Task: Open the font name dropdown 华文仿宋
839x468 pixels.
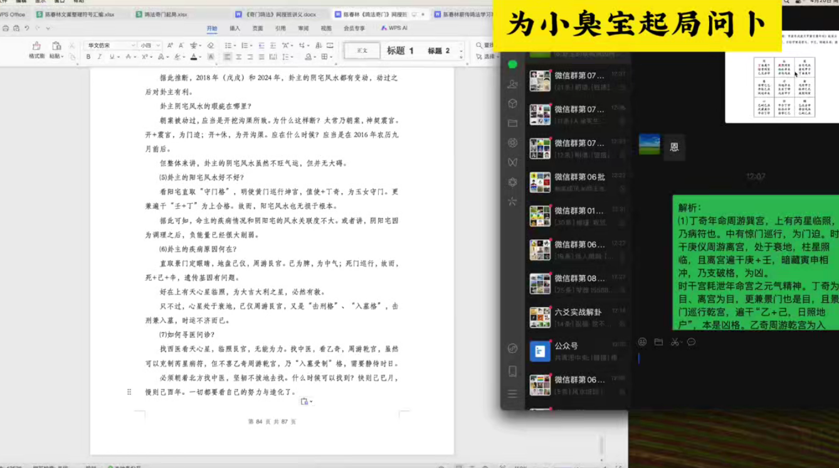Action: 133,46
